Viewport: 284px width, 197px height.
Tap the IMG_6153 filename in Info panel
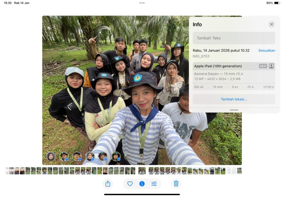click(x=201, y=56)
